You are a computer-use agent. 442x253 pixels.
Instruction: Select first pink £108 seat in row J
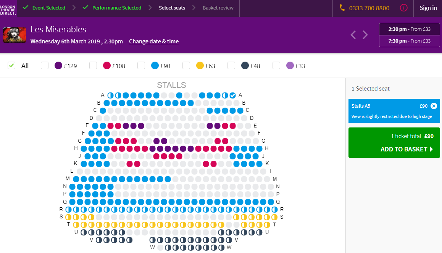(x=156, y=156)
